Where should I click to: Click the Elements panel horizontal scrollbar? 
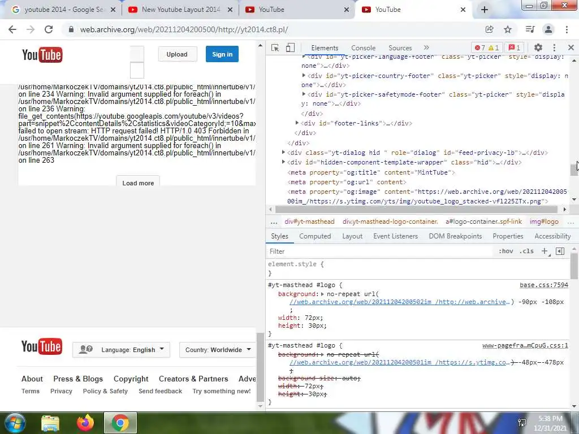417,209
